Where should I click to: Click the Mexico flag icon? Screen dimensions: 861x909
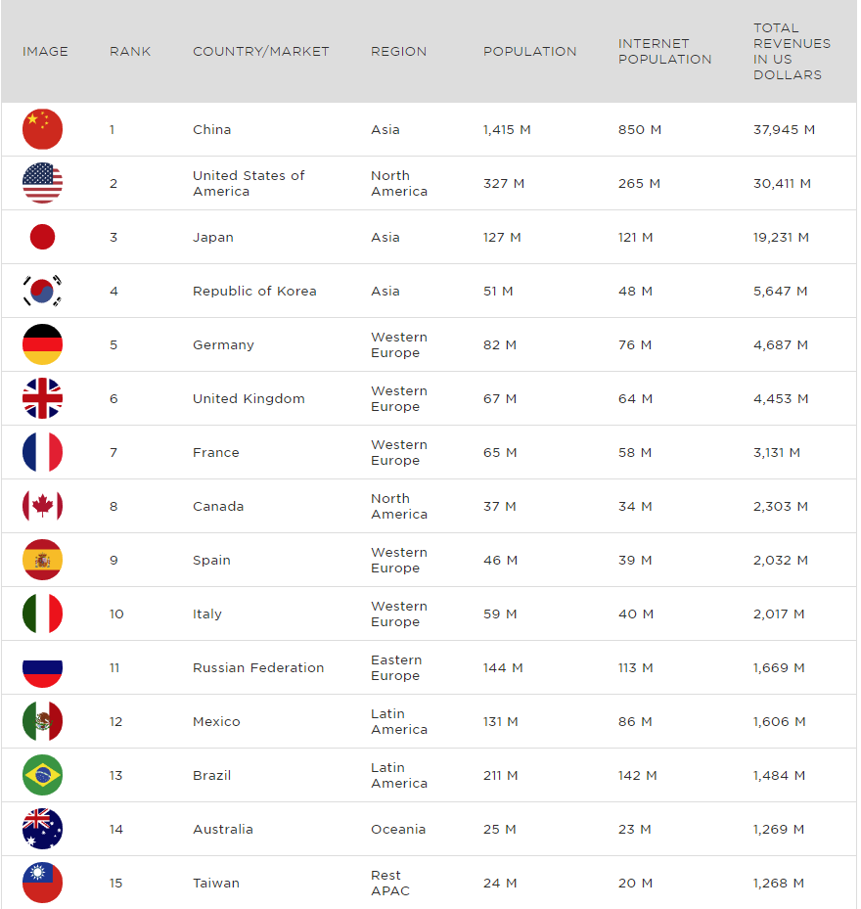coord(42,721)
